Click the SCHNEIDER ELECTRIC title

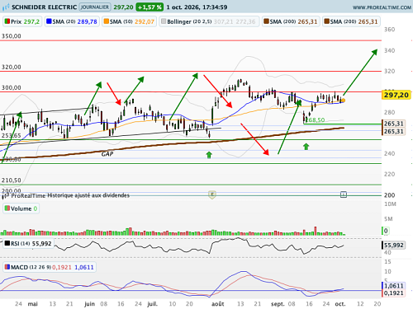pyautogui.click(x=44, y=7)
